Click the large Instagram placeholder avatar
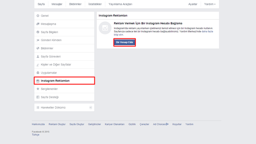Screen dimensions: 256x144 pyautogui.click(x=105, y=28)
